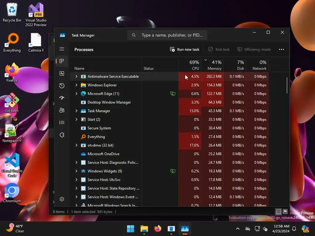Open the Details sidebar page
The height and width of the screenshot is (236, 315).
point(62,122)
